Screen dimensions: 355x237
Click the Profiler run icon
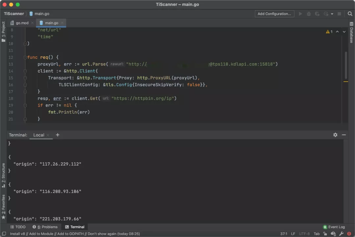326,14
